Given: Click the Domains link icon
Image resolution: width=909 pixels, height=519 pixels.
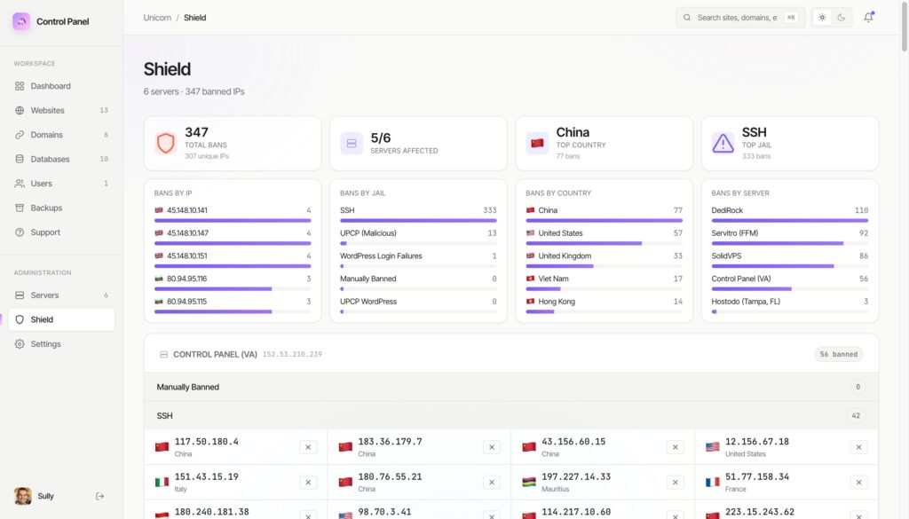Looking at the screenshot, I should tap(20, 134).
